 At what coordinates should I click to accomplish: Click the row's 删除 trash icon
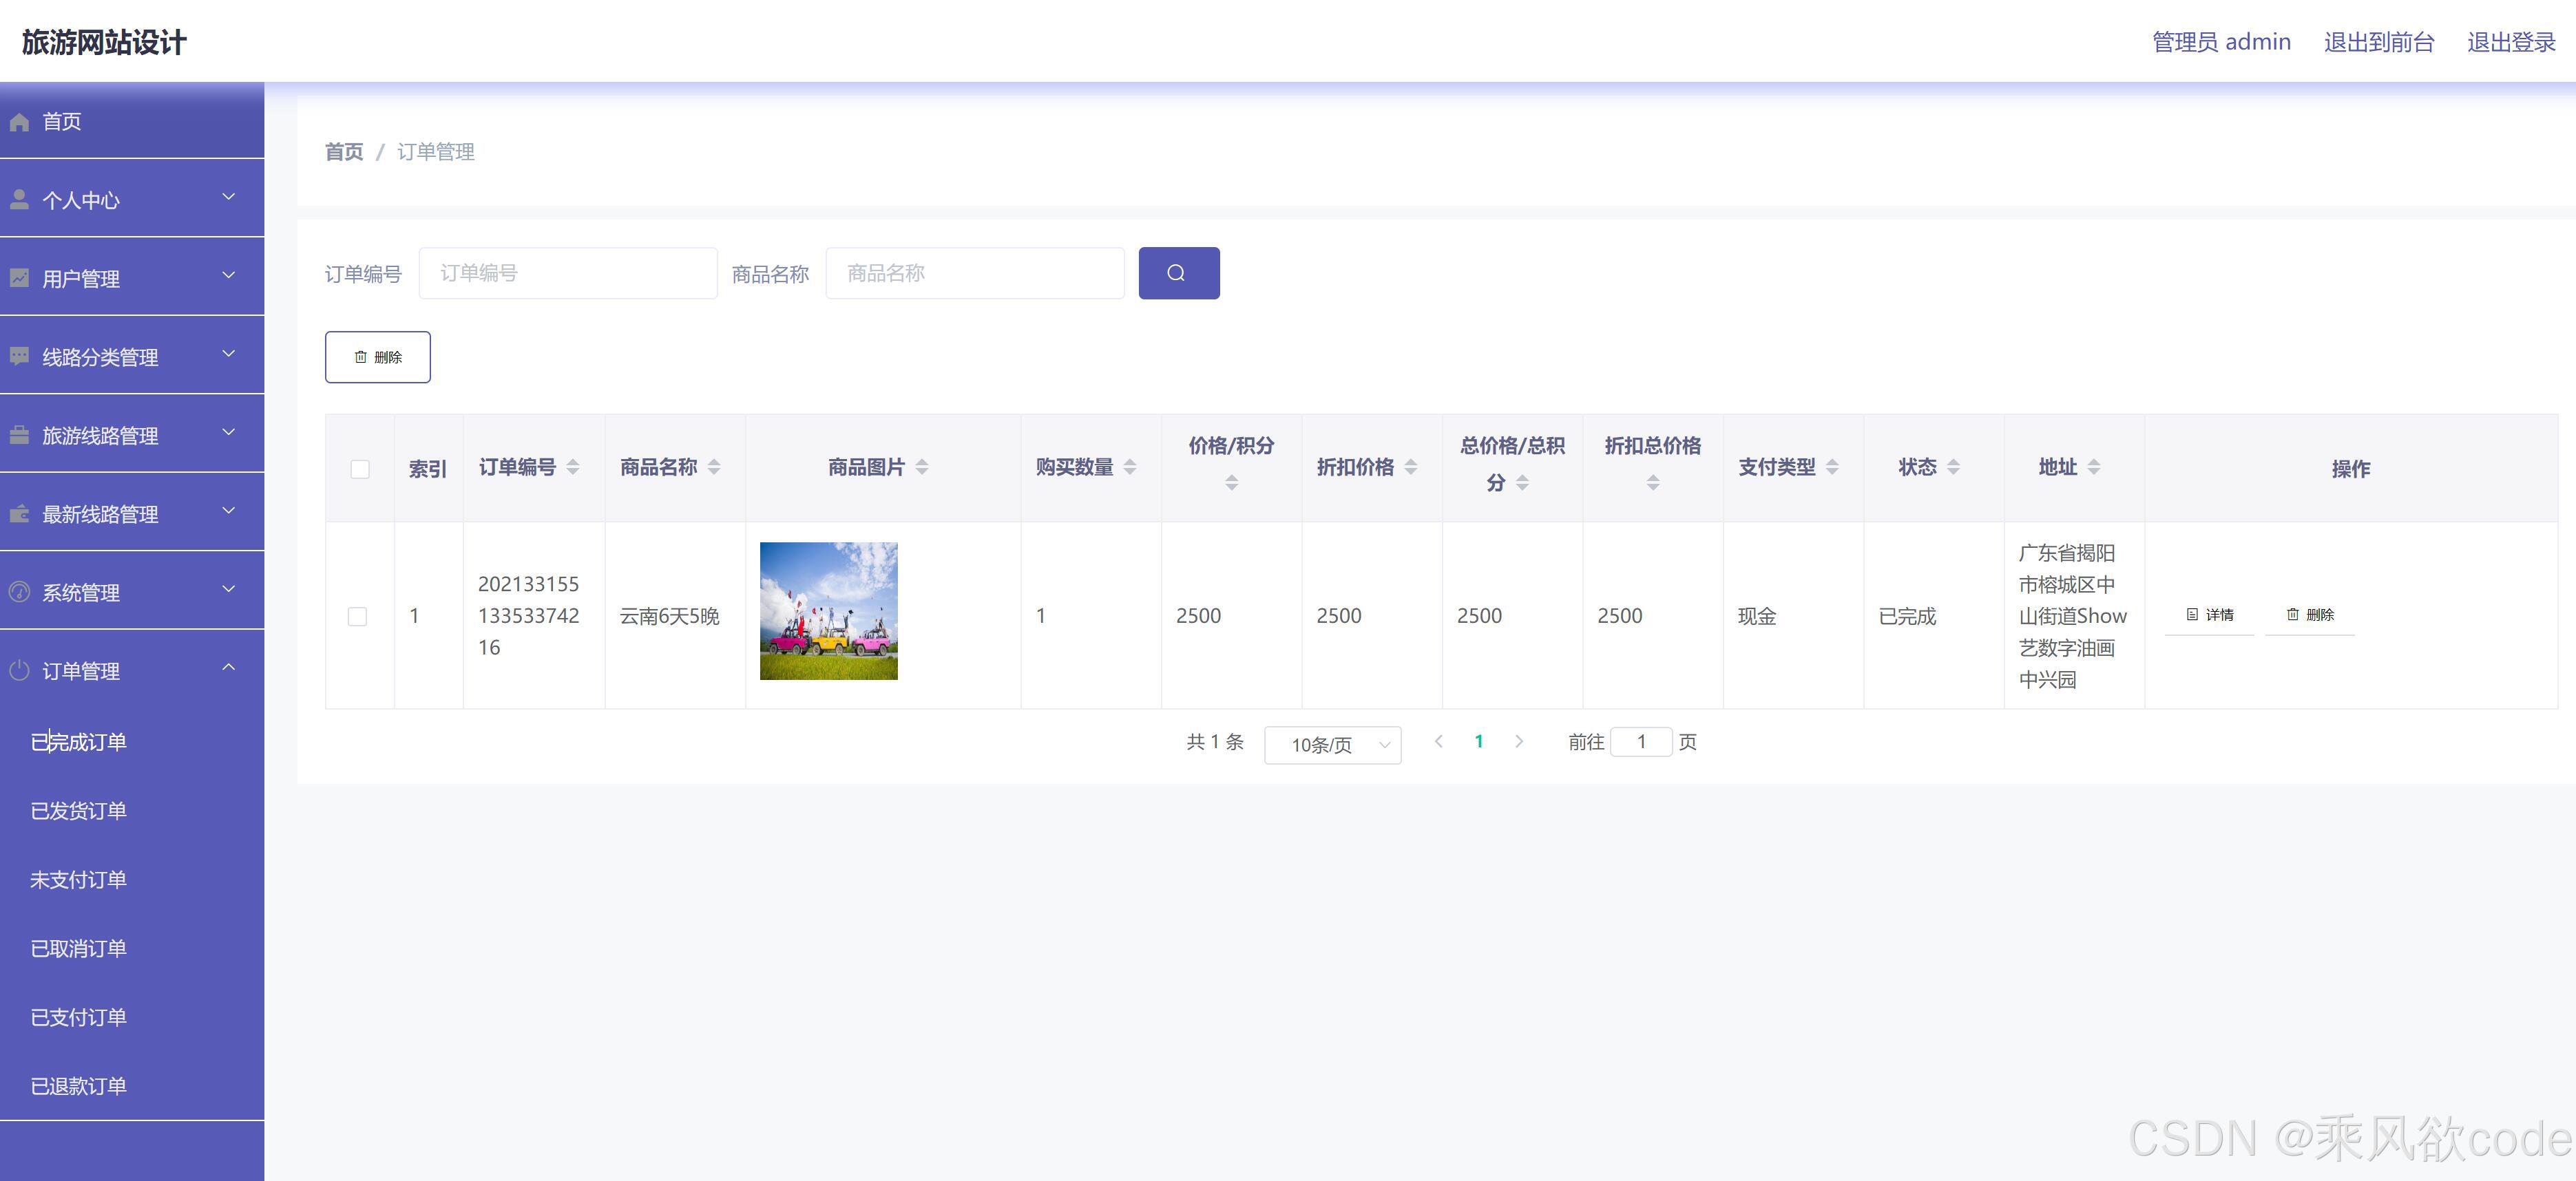pyautogui.click(x=2292, y=615)
